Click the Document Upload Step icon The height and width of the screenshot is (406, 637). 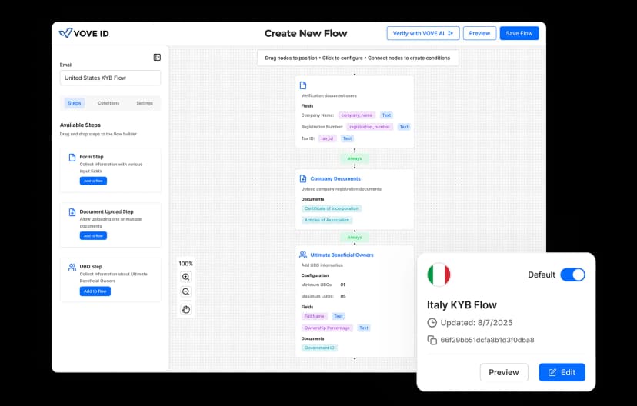pos(72,212)
